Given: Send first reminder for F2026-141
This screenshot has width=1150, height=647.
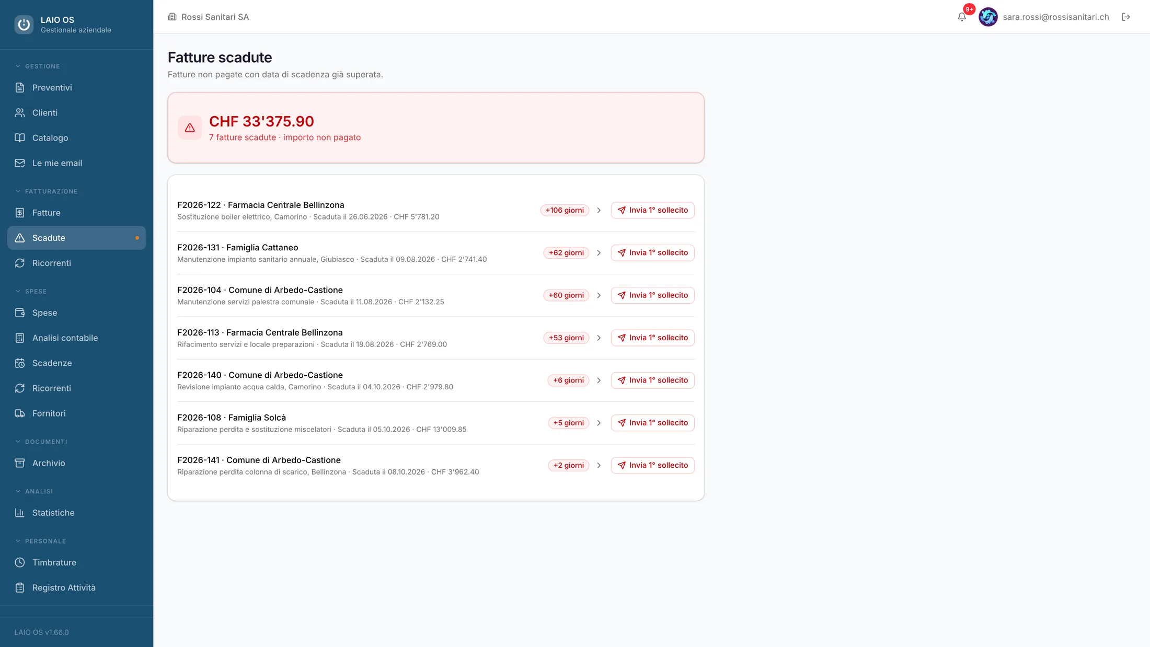Looking at the screenshot, I should 652,465.
